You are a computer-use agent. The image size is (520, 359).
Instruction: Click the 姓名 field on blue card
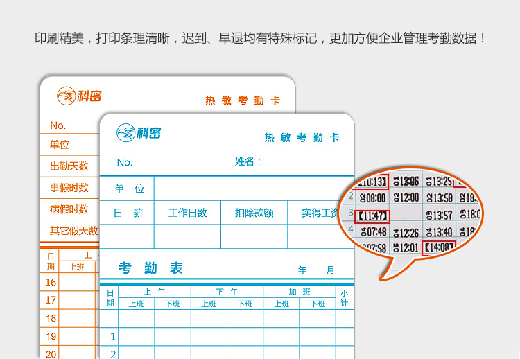point(248,162)
